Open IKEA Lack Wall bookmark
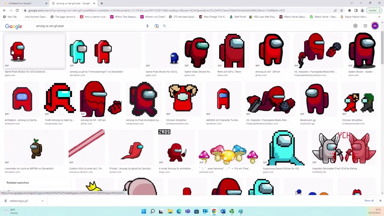 [262, 17]
